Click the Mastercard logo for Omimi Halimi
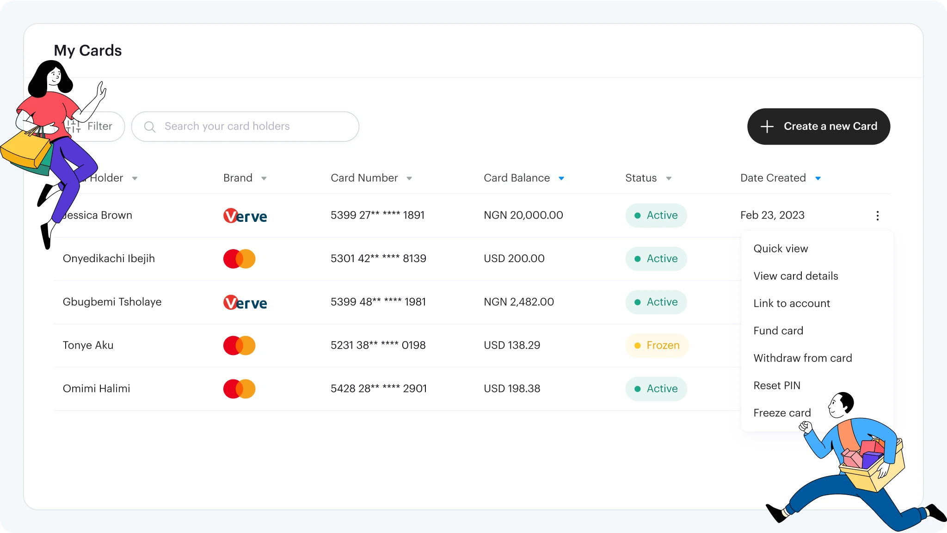 [x=239, y=389]
